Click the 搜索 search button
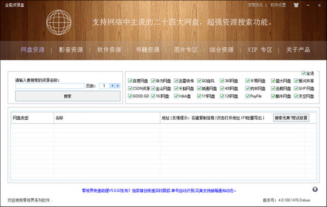This screenshot has height=207, width=327. tap(68, 96)
